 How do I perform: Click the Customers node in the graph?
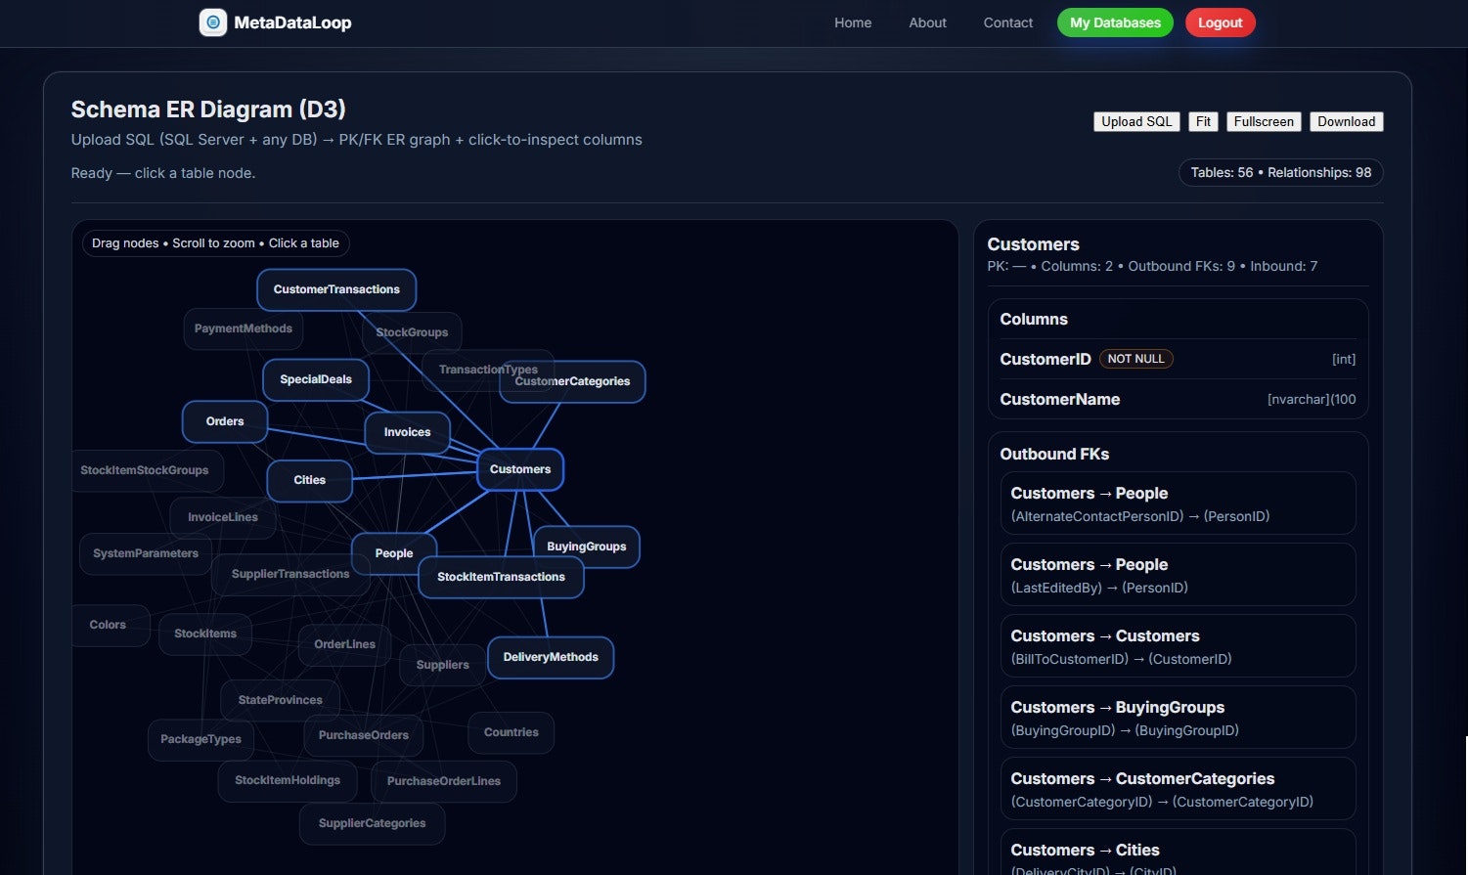[x=520, y=469]
